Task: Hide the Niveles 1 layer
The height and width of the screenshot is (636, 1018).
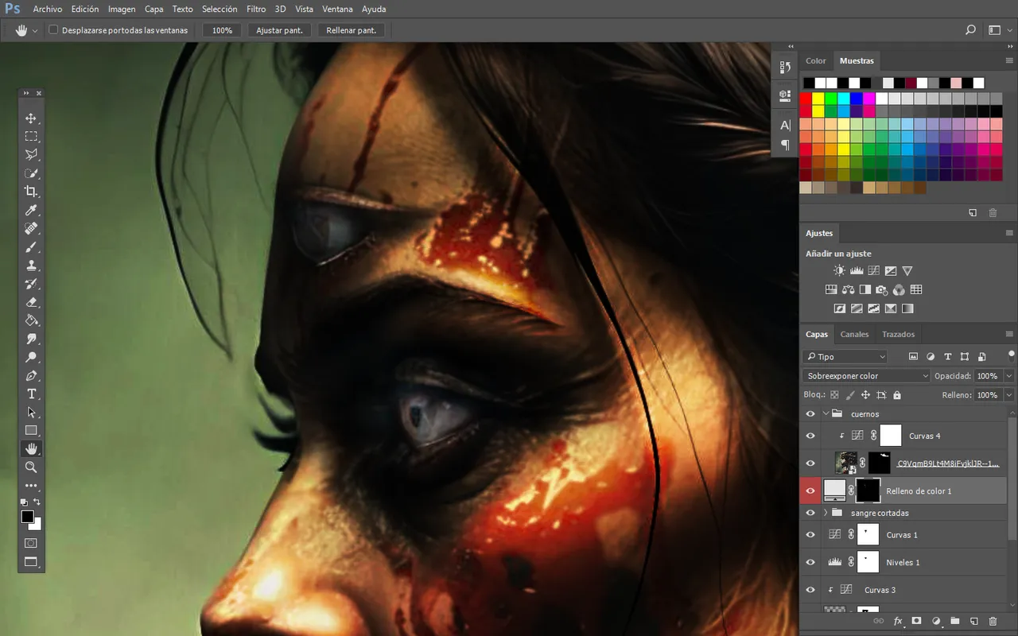Action: [x=810, y=562]
